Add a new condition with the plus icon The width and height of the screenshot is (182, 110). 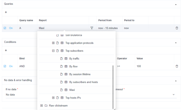coord(6,50)
